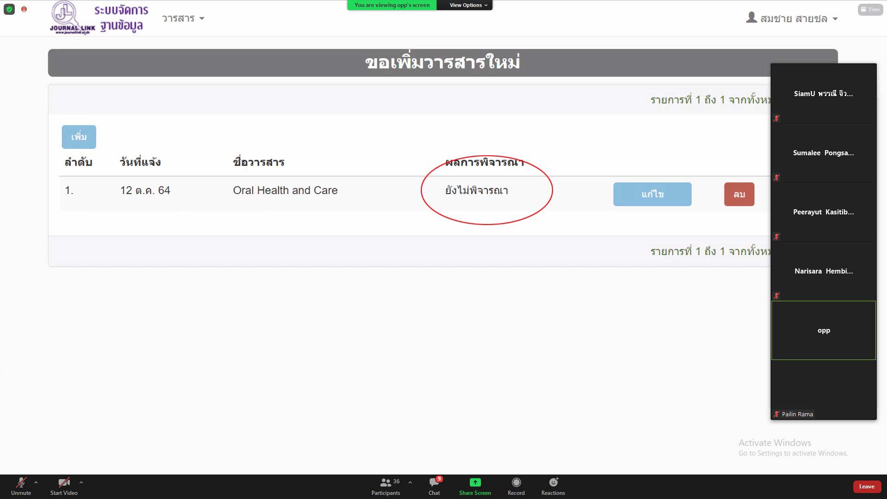Click the green encryption shield icon
Viewport: 887px width, 499px height.
[x=9, y=9]
